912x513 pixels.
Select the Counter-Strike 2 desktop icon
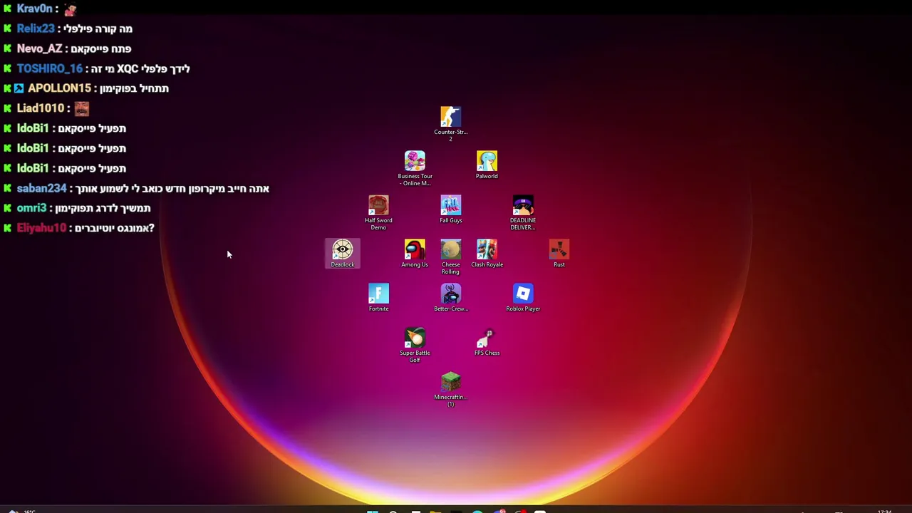click(x=450, y=123)
